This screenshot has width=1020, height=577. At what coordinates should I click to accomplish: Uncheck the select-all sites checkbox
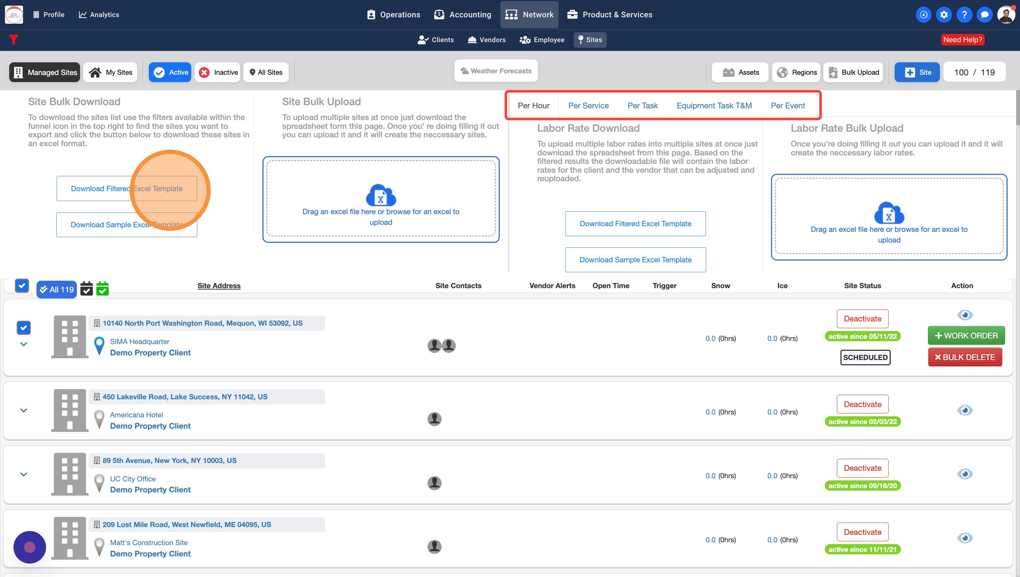(x=22, y=285)
